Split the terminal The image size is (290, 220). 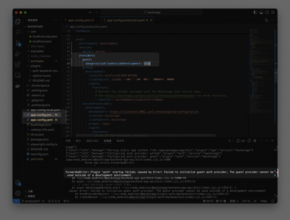coord(249,141)
